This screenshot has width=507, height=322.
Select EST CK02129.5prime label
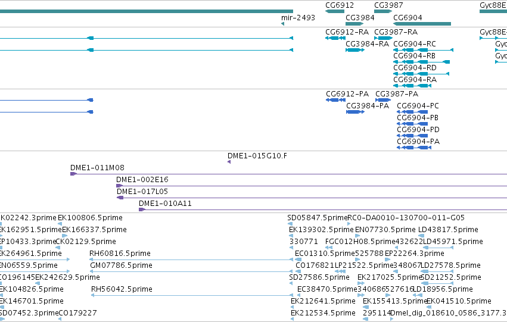click(86, 242)
